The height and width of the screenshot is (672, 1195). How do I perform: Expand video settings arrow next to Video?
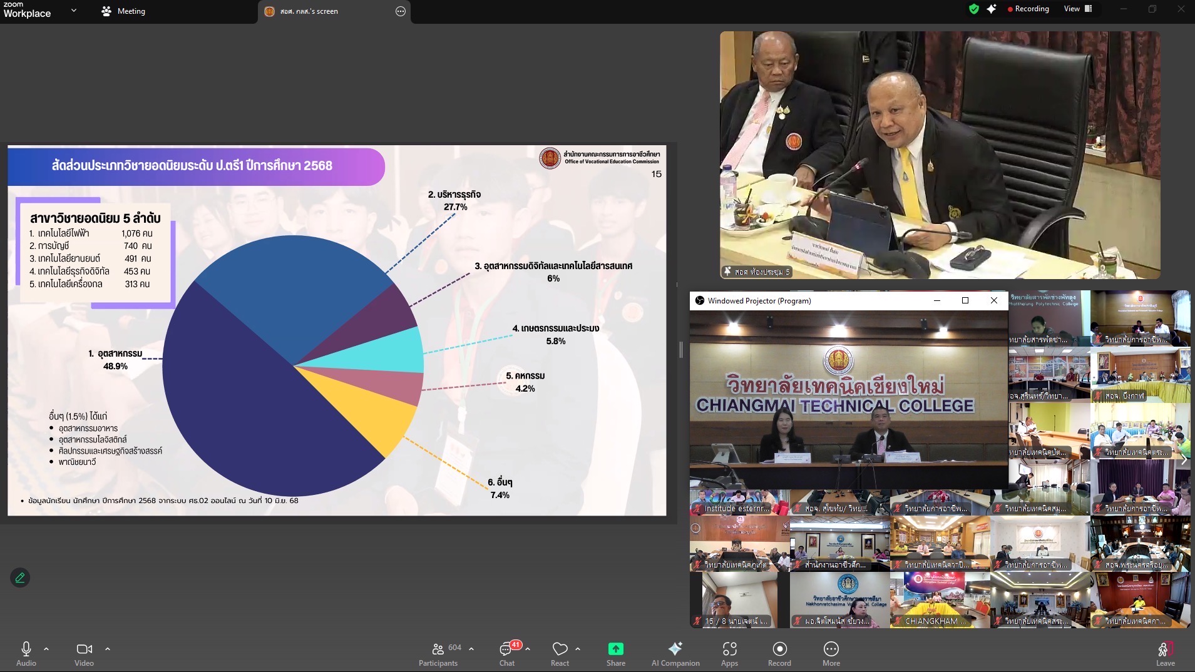[108, 649]
